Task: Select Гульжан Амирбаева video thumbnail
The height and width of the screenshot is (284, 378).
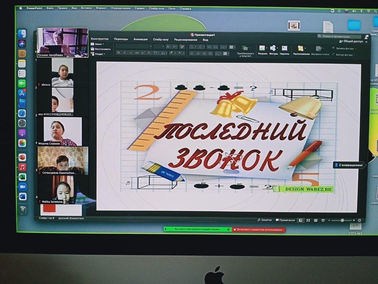Action: (x=63, y=43)
